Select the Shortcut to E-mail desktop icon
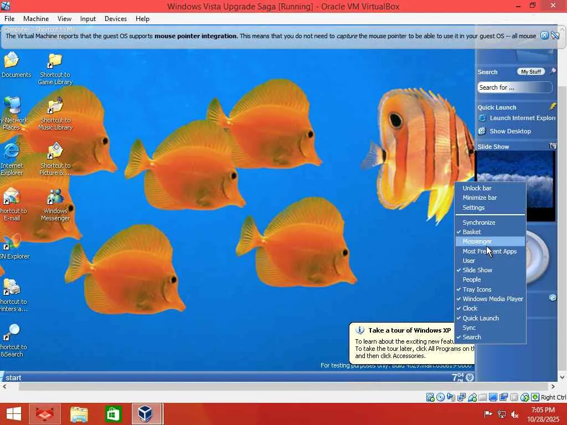Viewport: 567px width, 425px height. click(12, 205)
